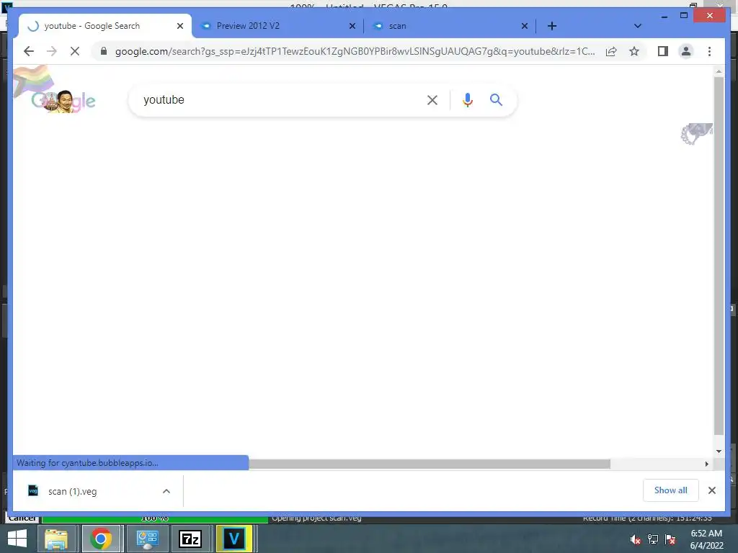This screenshot has width=738, height=553.
Task: Open 7-Zip from the taskbar
Action: pos(190,539)
